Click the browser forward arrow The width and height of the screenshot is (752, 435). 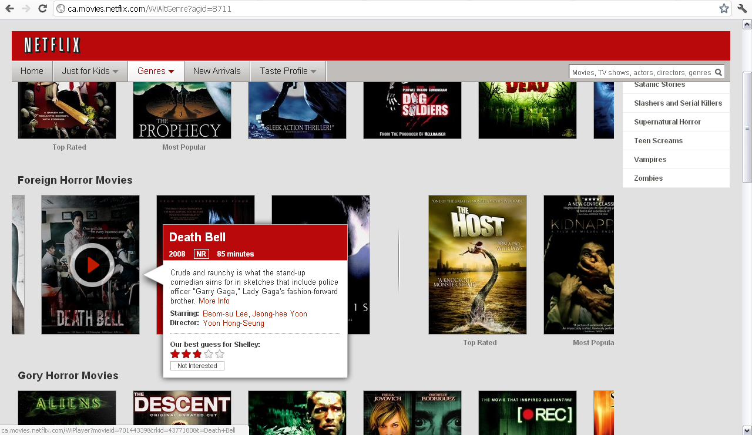(25, 9)
